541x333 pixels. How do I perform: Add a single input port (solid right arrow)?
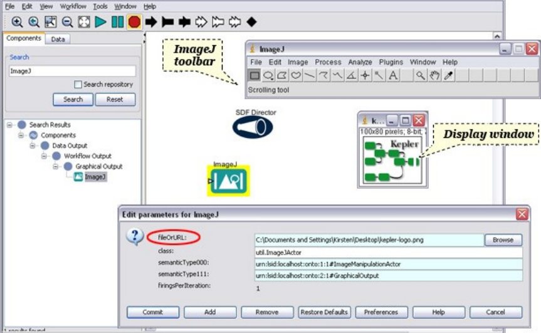151,22
